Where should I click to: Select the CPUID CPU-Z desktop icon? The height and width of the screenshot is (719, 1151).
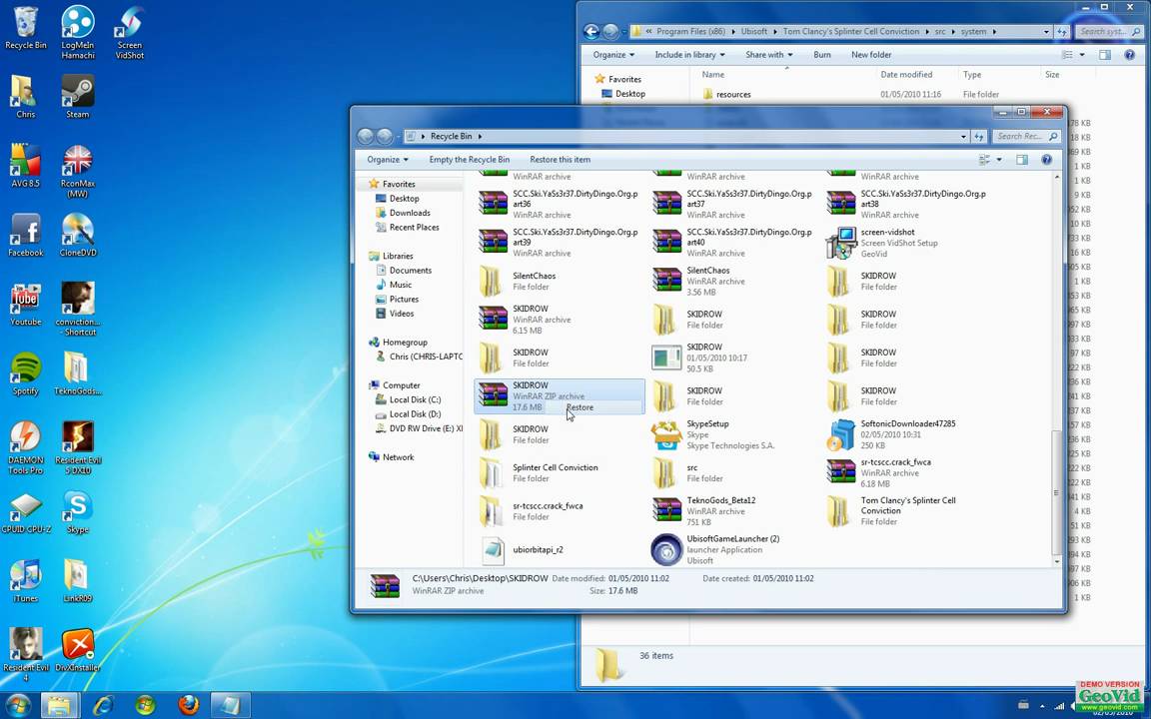click(25, 512)
